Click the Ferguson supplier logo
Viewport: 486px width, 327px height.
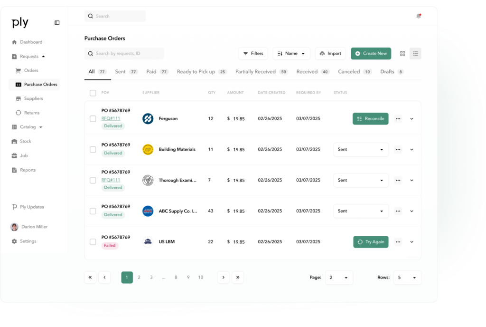point(148,118)
